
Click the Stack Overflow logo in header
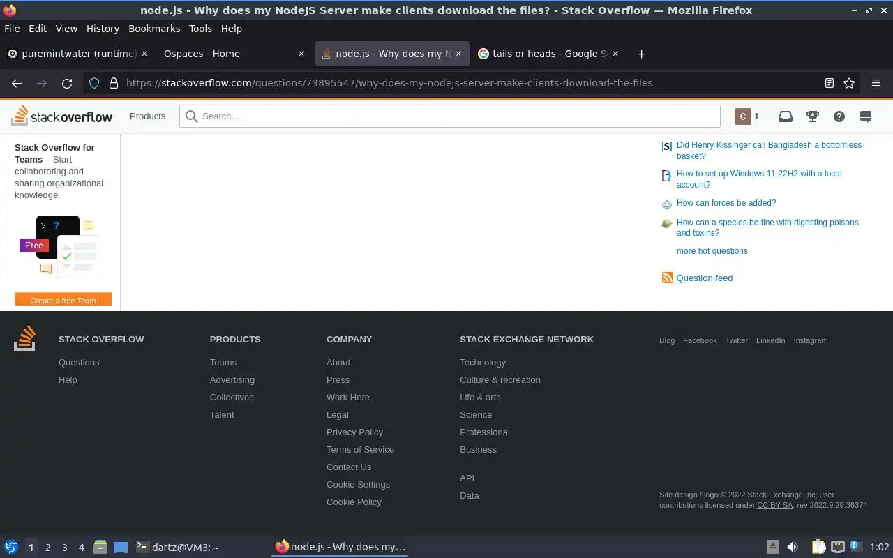click(62, 116)
